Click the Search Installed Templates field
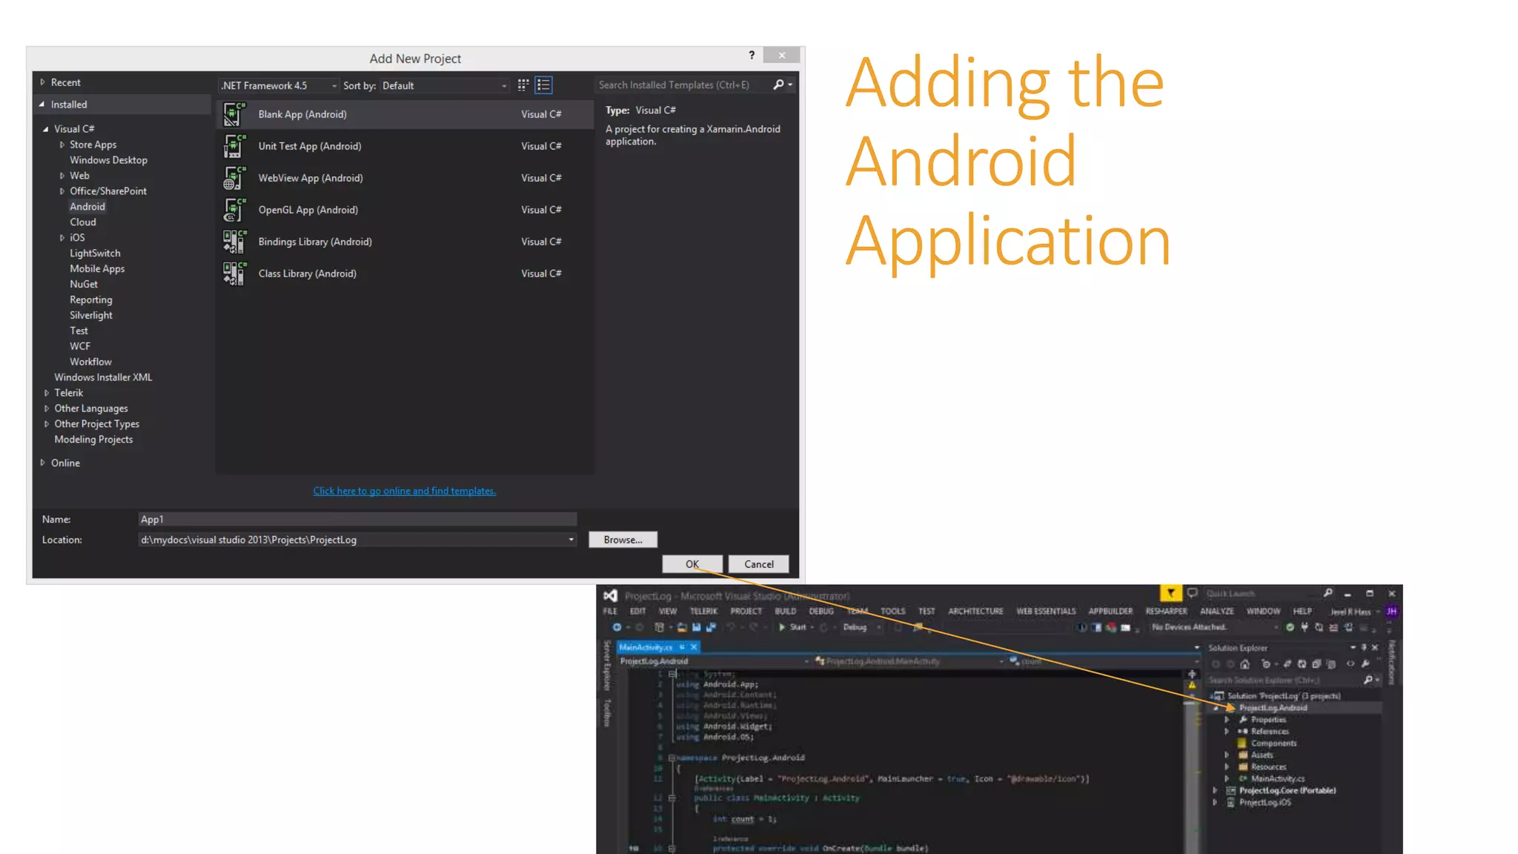Image resolution: width=1518 pixels, height=854 pixels. 683,85
